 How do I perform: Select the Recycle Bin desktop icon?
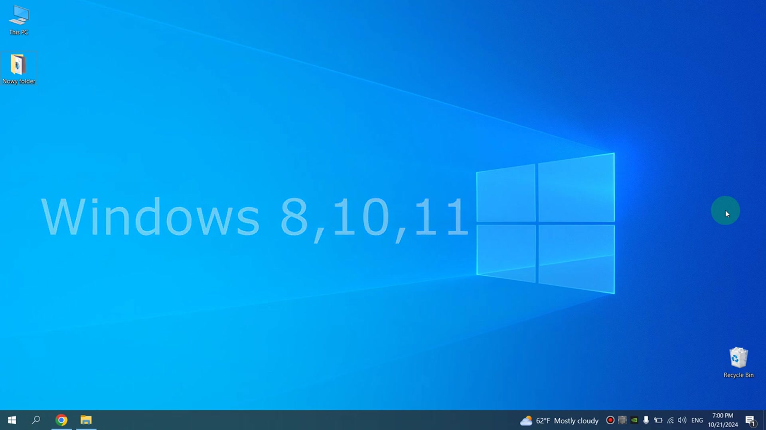738,362
